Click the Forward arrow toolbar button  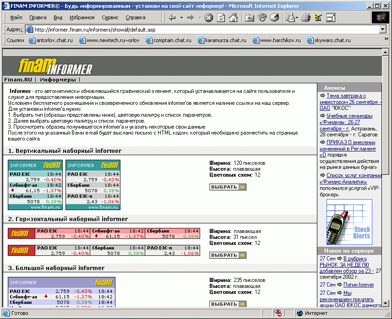pos(191,18)
